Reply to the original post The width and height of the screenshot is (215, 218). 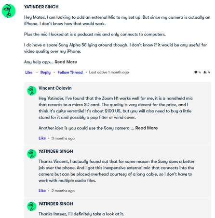point(45,73)
